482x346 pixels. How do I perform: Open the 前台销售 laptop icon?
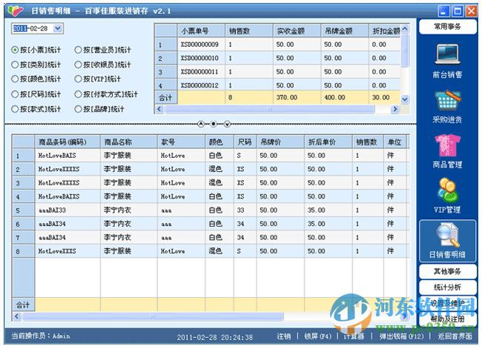click(447, 54)
